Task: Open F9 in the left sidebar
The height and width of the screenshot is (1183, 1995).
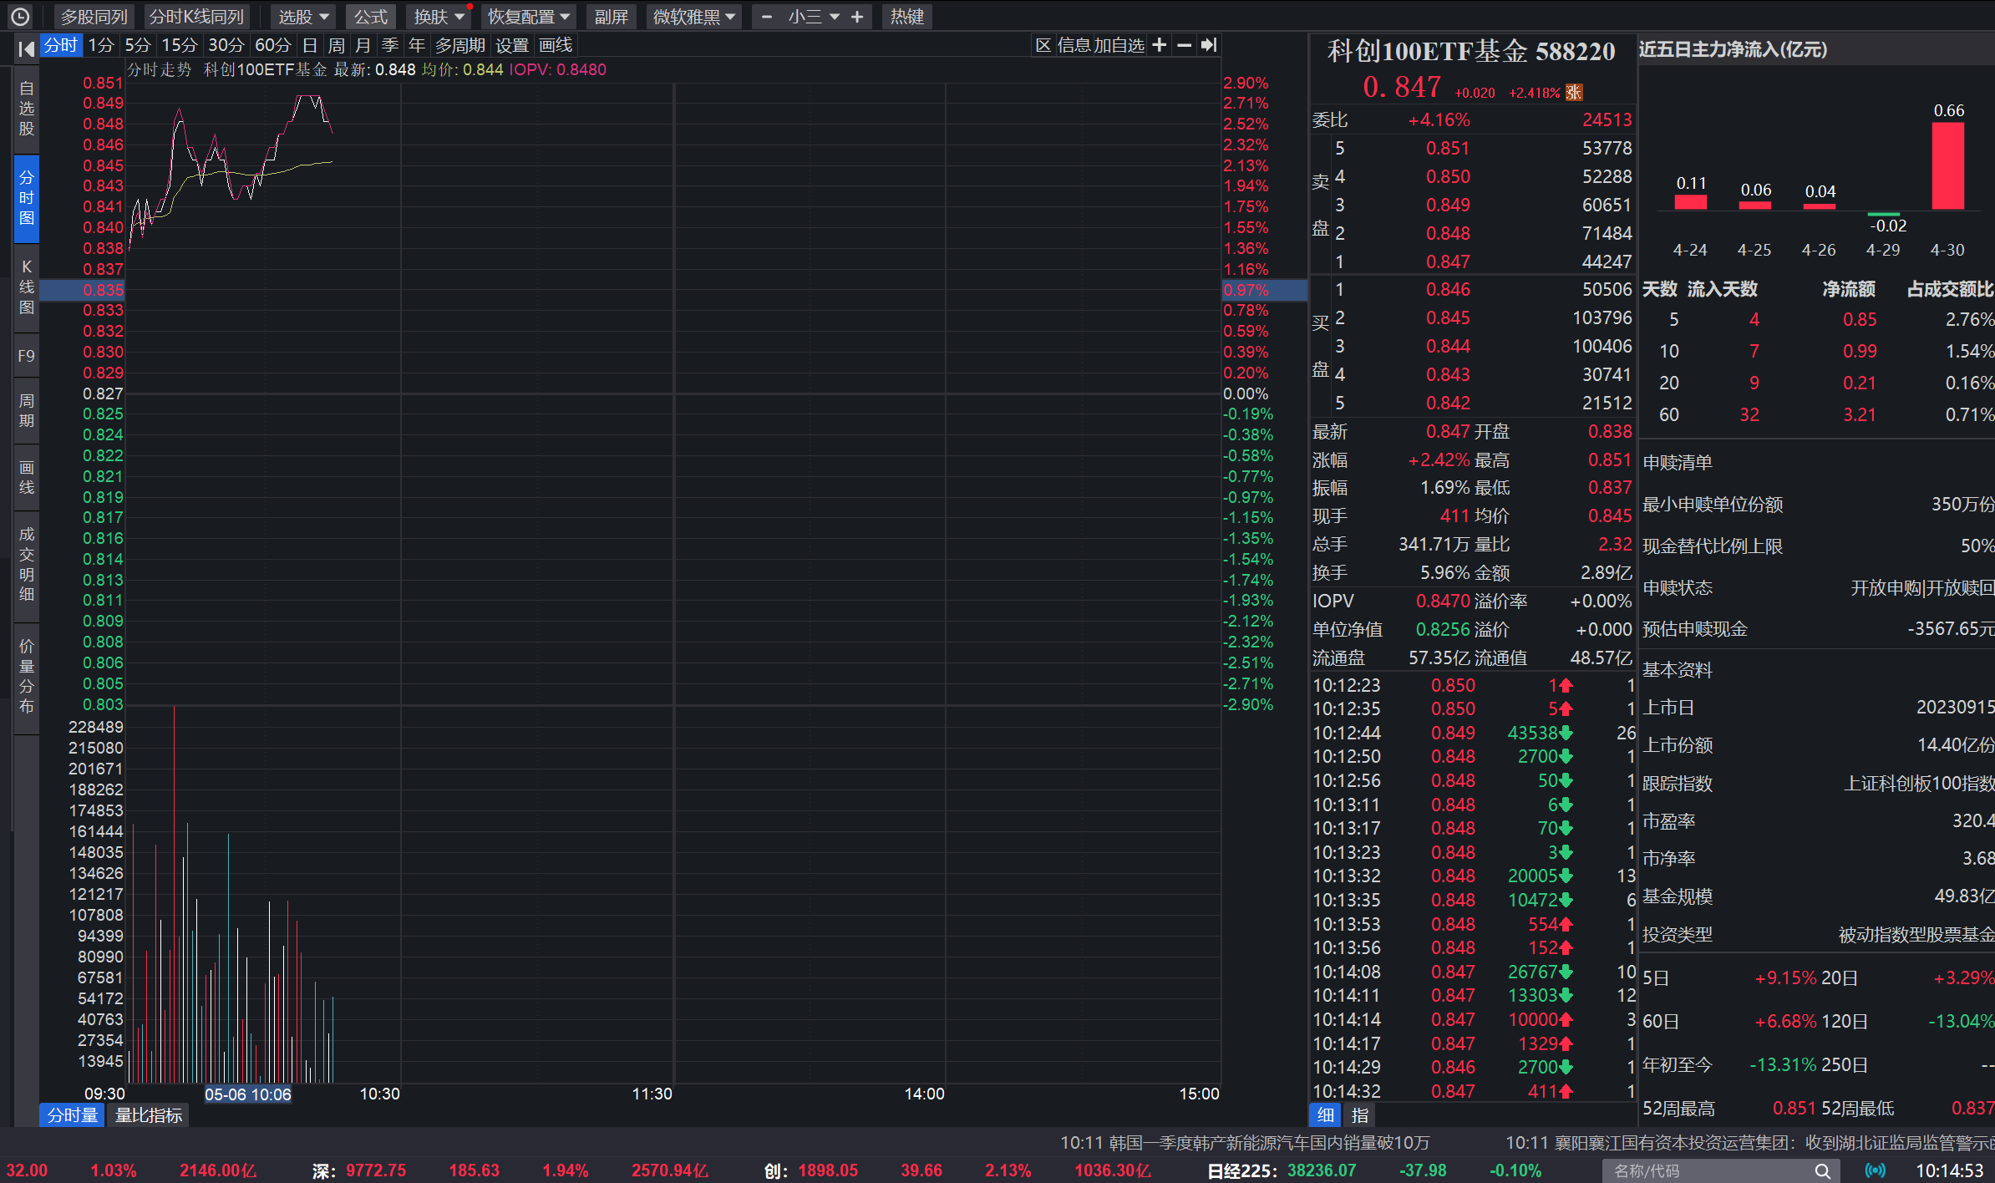Action: point(27,356)
